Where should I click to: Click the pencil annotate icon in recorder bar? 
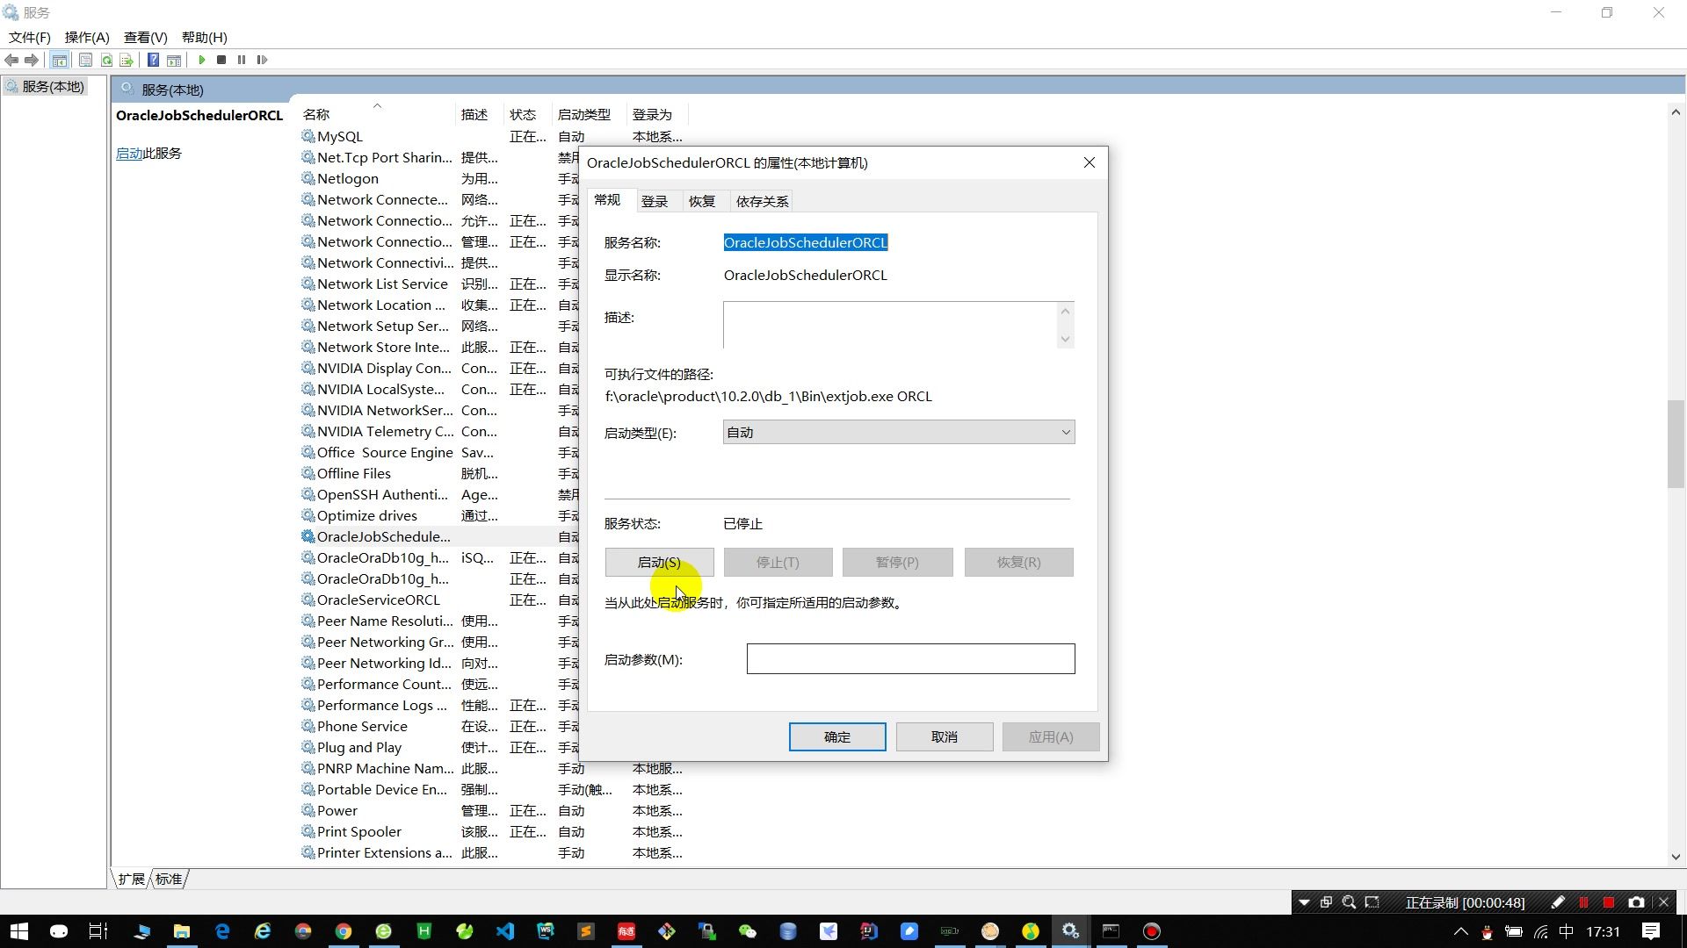coord(1558,902)
